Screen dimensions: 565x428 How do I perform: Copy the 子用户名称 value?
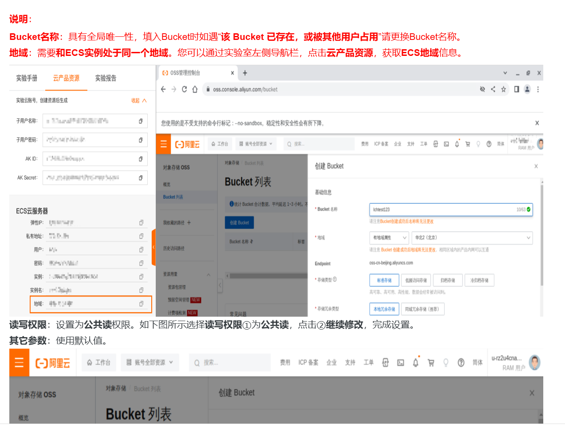pos(141,121)
